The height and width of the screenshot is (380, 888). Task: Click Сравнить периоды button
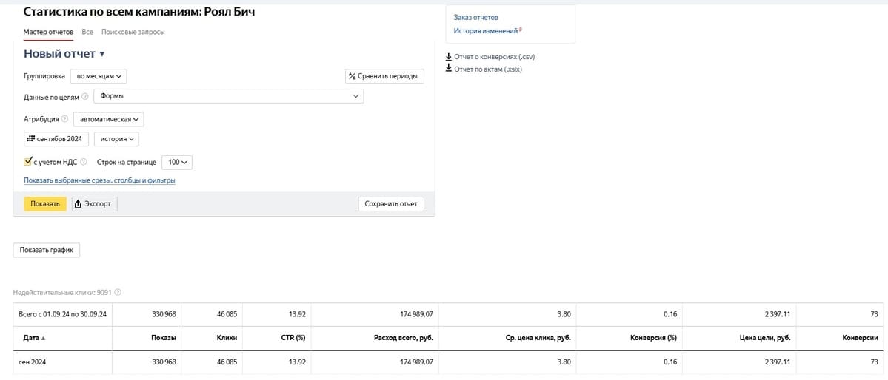(384, 76)
